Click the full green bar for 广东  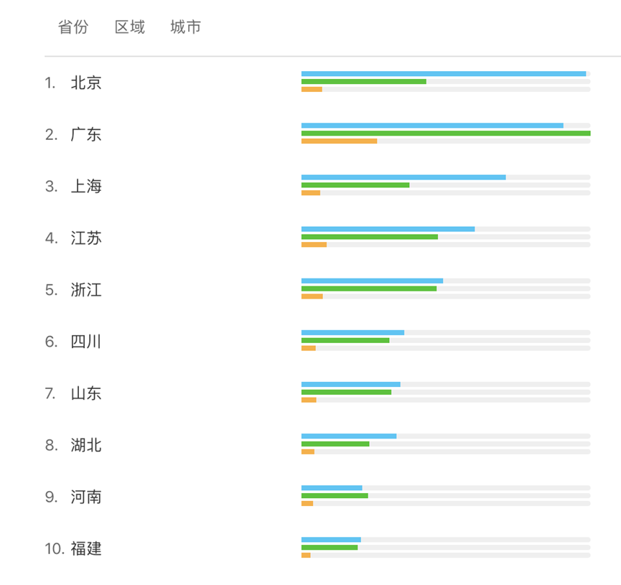tap(446, 133)
